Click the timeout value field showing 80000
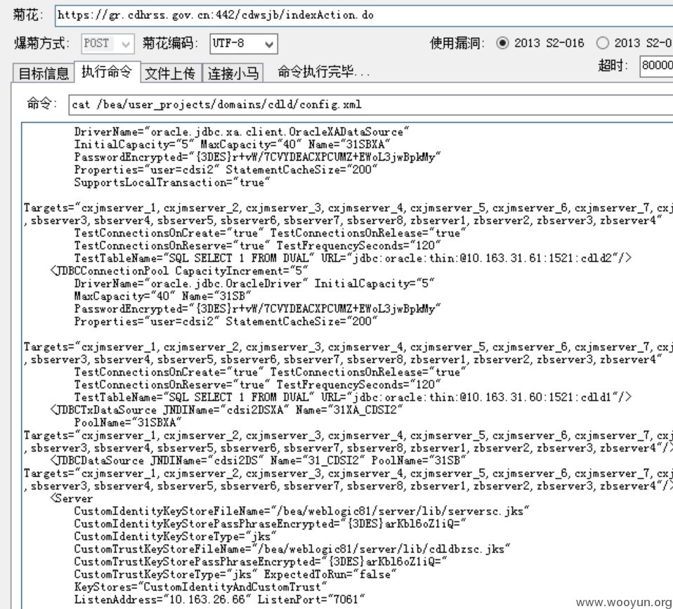The height and width of the screenshot is (609, 673). (656, 65)
